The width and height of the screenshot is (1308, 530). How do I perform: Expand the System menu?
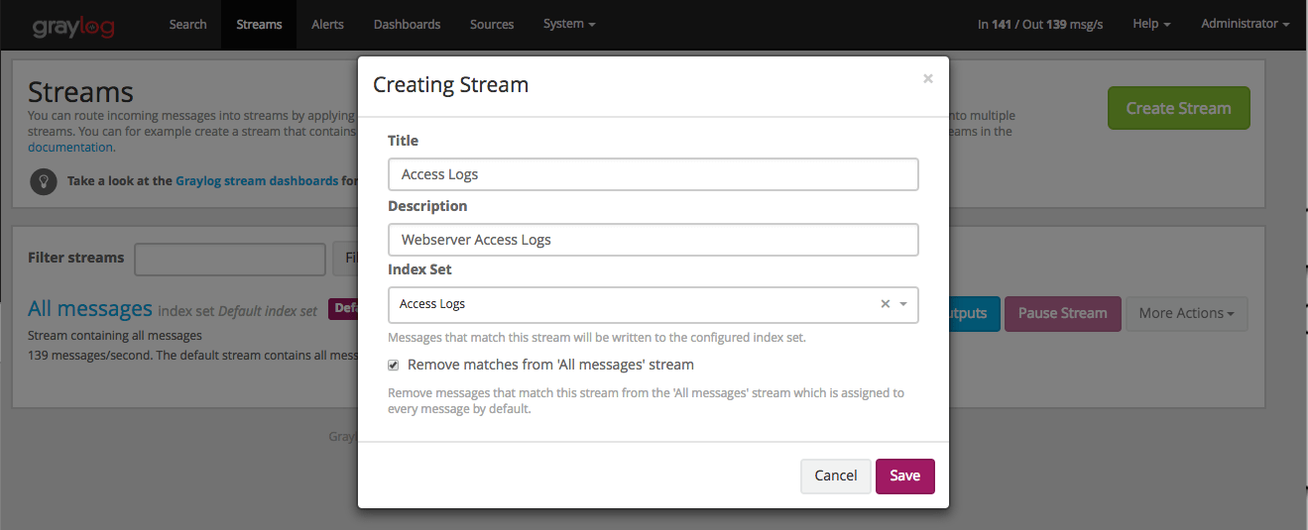tap(569, 24)
